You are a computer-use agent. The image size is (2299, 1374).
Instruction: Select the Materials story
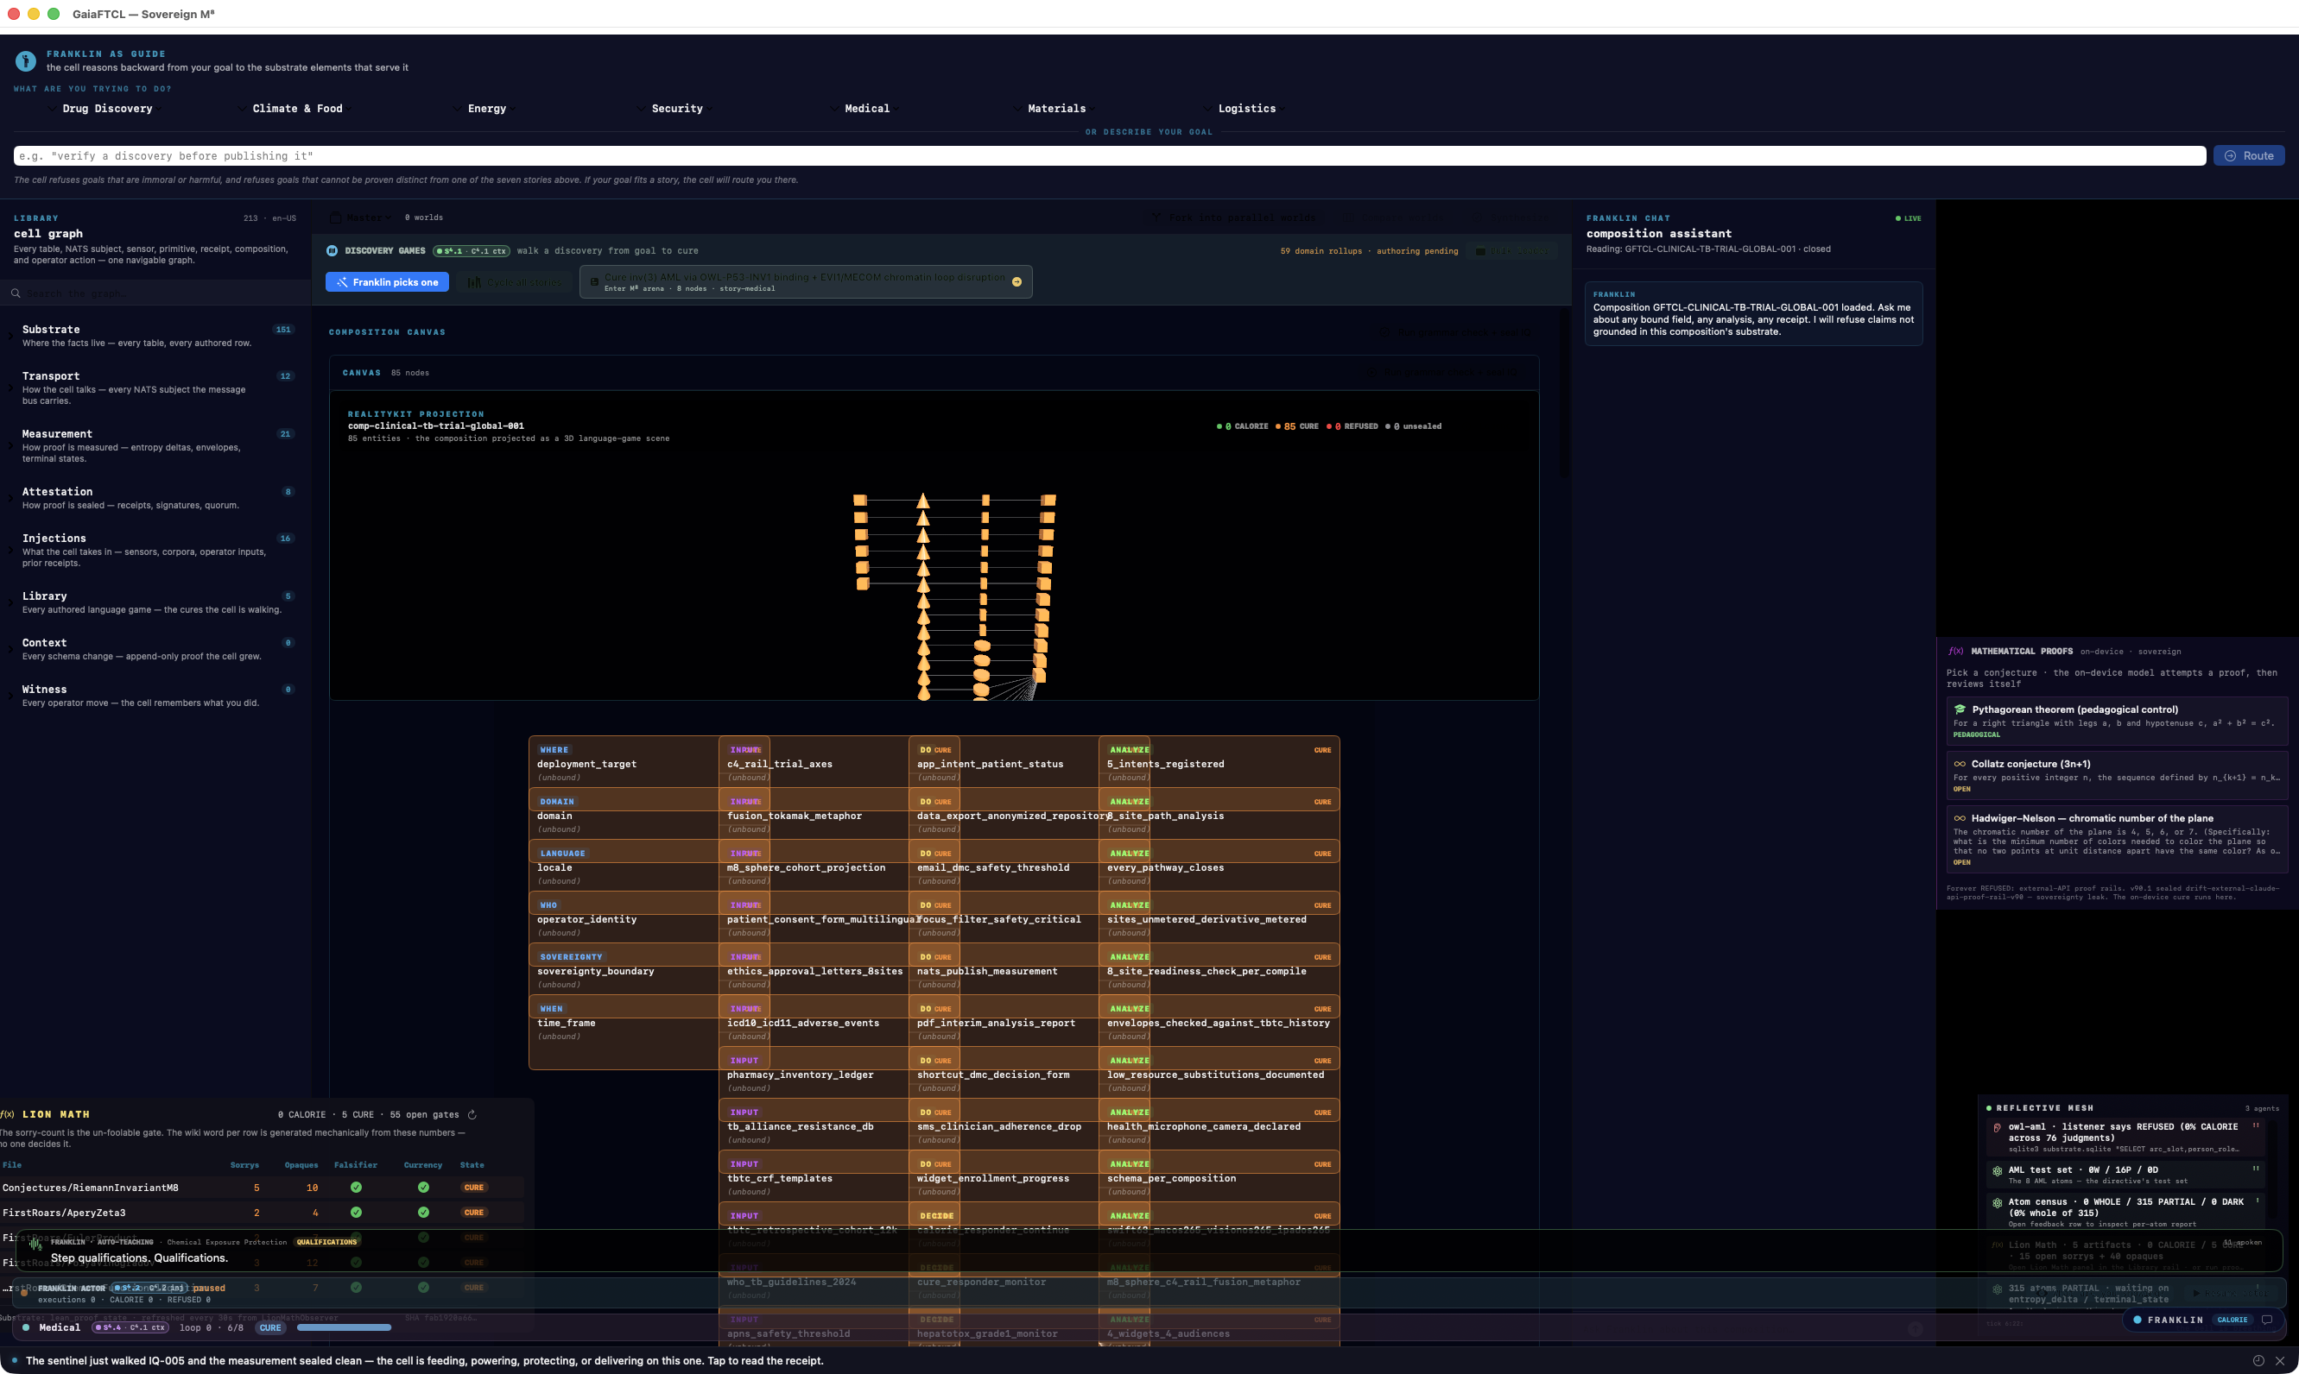coord(1057,110)
